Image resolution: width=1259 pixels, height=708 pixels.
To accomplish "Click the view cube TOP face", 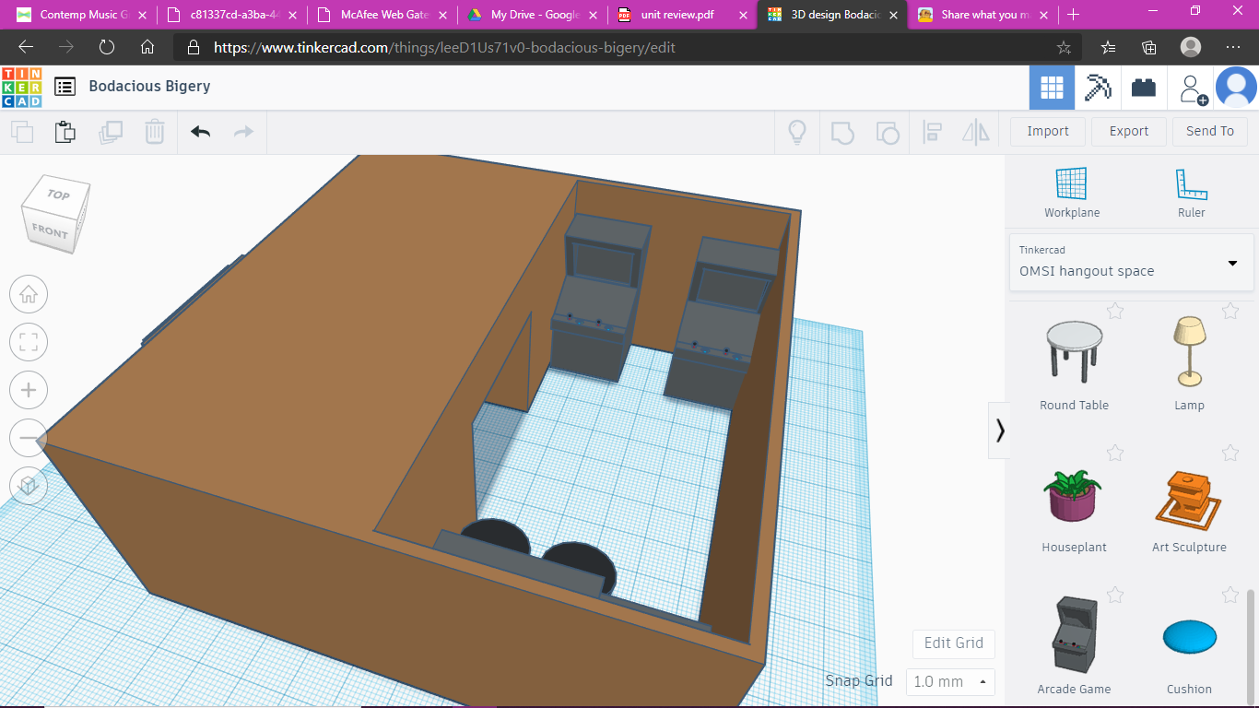I will coord(59,195).
